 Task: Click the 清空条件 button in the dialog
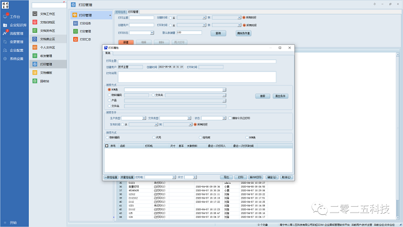click(x=280, y=96)
